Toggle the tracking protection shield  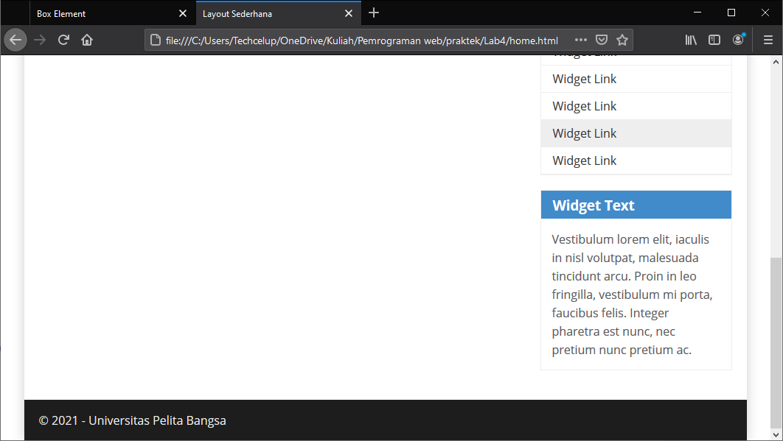(602, 40)
